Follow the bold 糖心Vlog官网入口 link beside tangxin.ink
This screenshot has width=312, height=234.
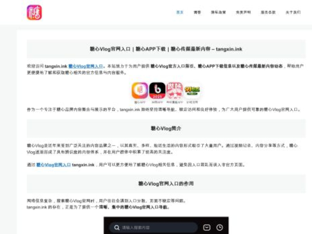pyautogui.click(x=54, y=165)
